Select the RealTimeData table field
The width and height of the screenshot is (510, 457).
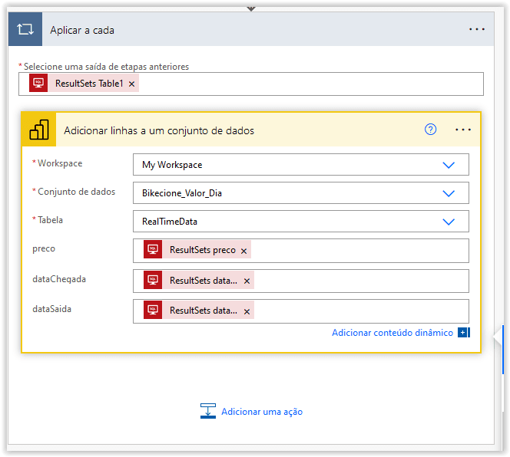(x=301, y=221)
